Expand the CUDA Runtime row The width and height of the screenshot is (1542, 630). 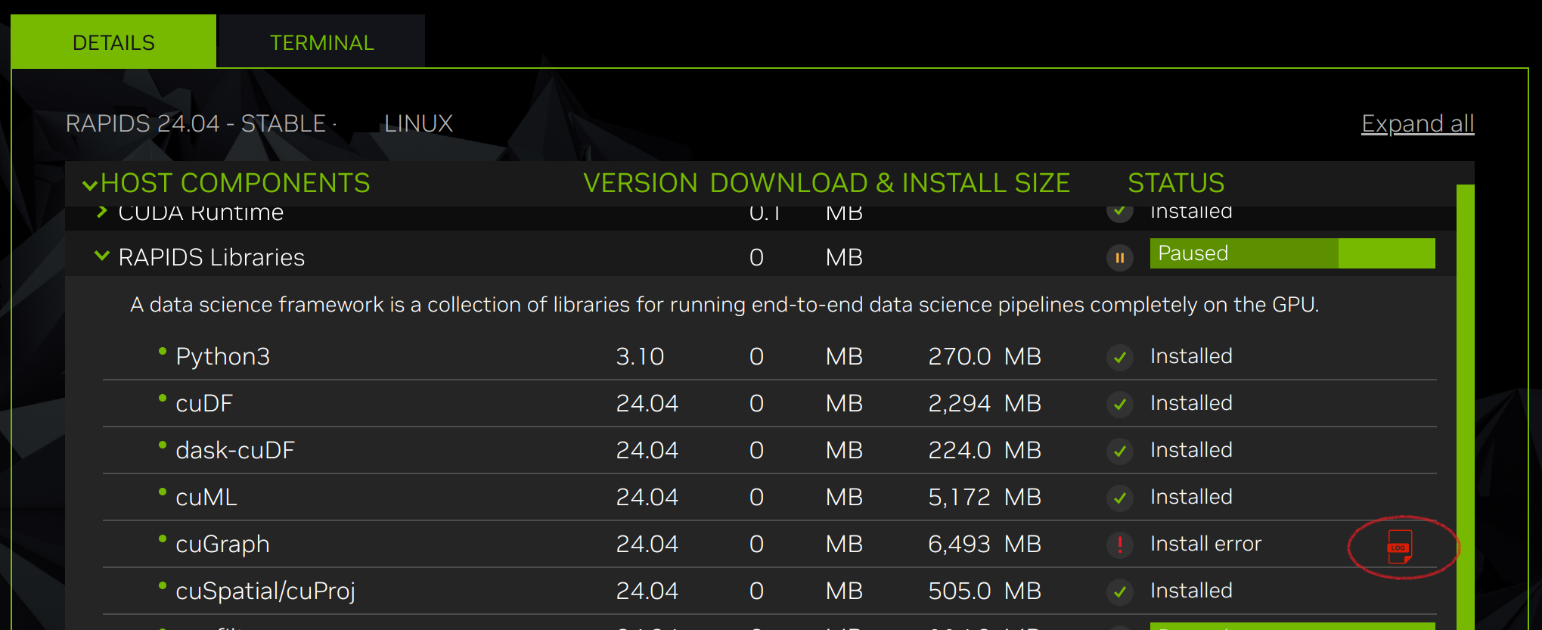click(102, 213)
